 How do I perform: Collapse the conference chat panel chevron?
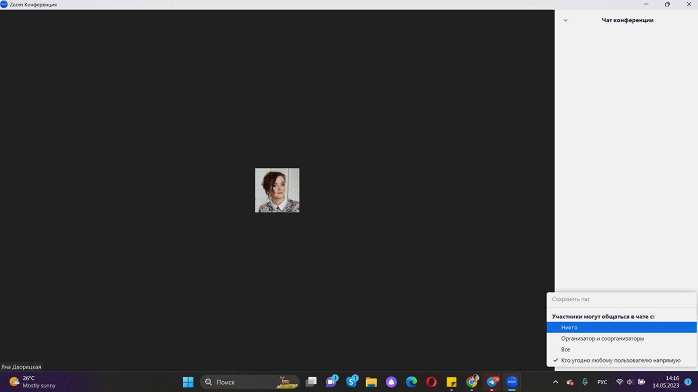click(565, 20)
